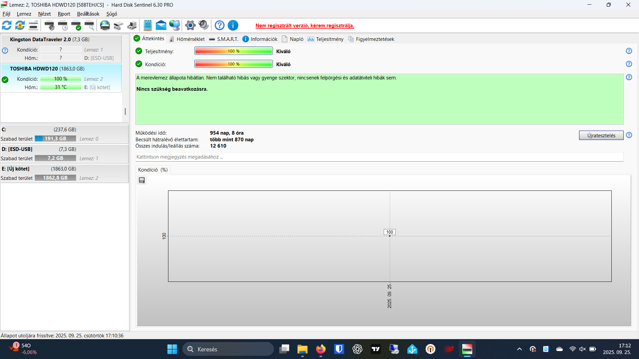The image size is (639, 359).
Task: Switch to the Hőmérséklet tab
Action: pos(187,39)
